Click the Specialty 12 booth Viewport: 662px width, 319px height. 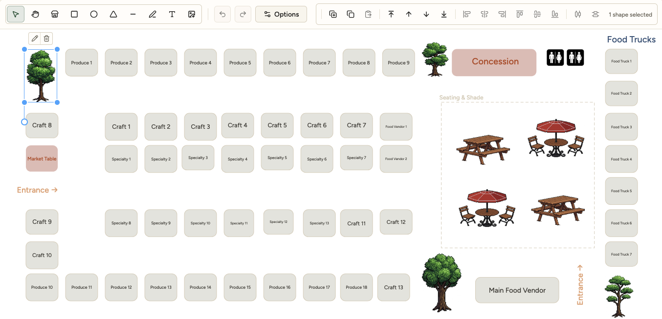278,222
